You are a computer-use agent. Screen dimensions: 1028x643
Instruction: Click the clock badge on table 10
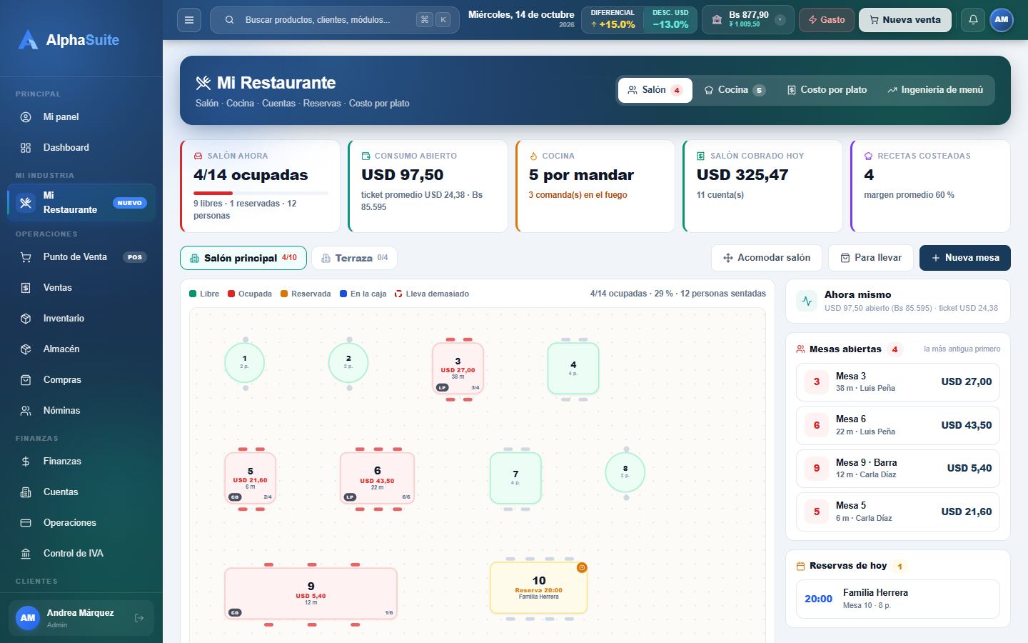pyautogui.click(x=582, y=567)
